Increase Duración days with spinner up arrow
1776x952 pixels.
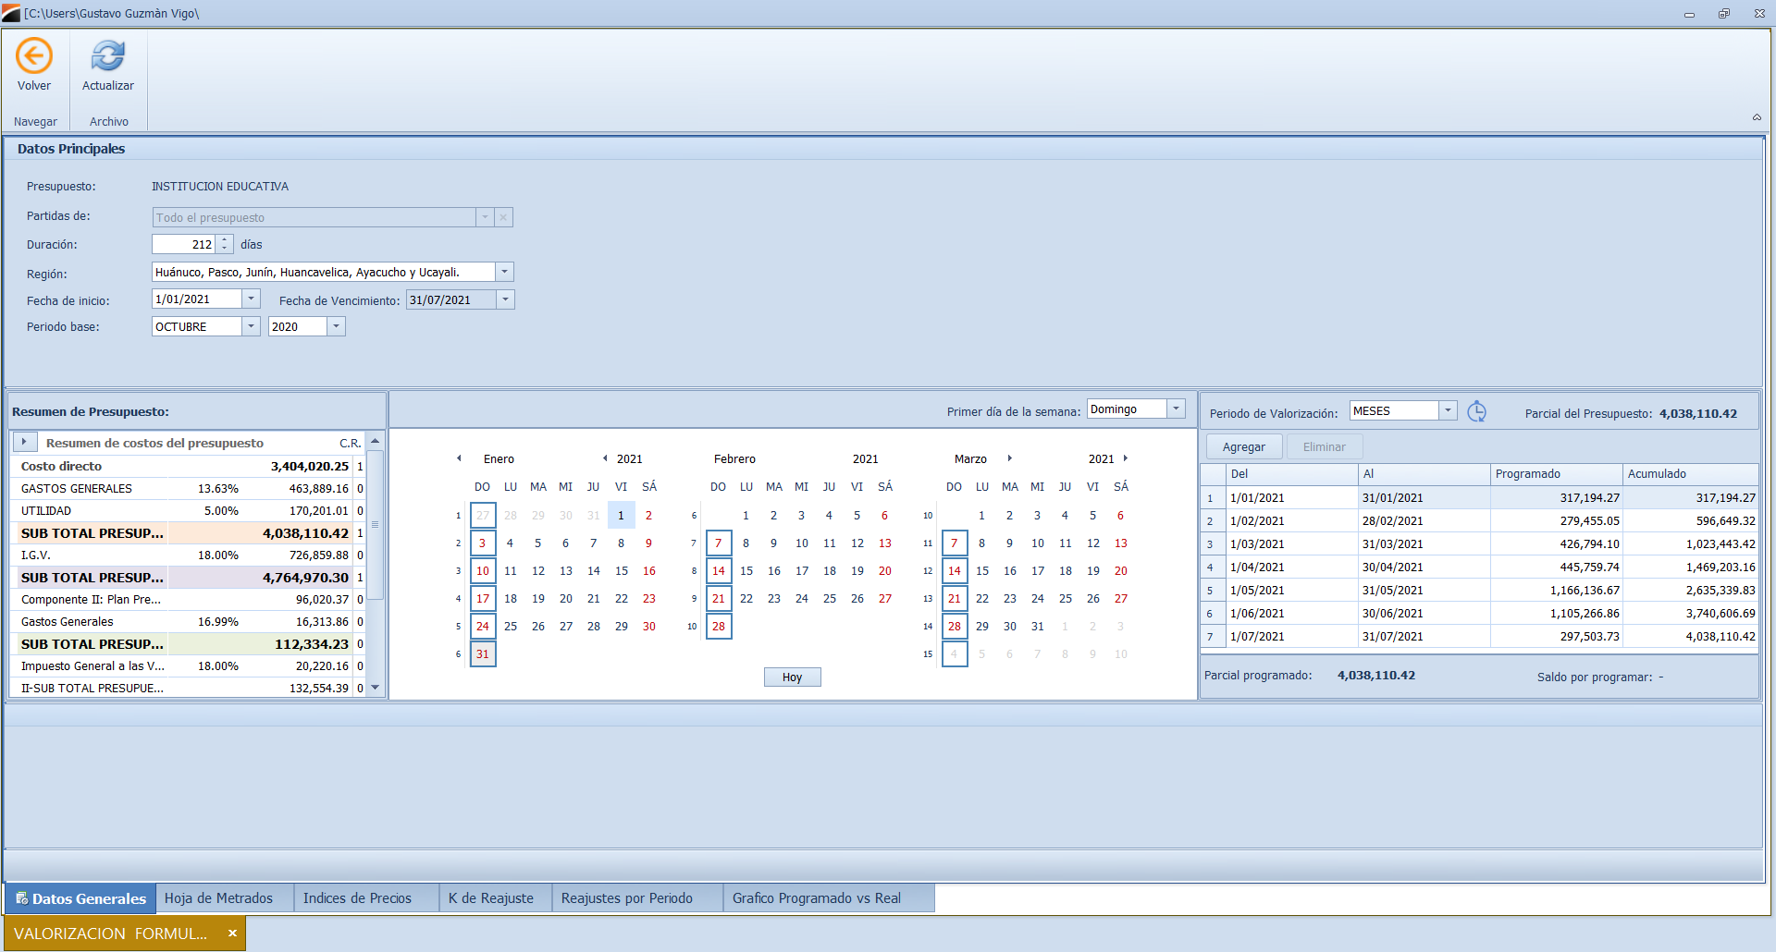pos(224,240)
